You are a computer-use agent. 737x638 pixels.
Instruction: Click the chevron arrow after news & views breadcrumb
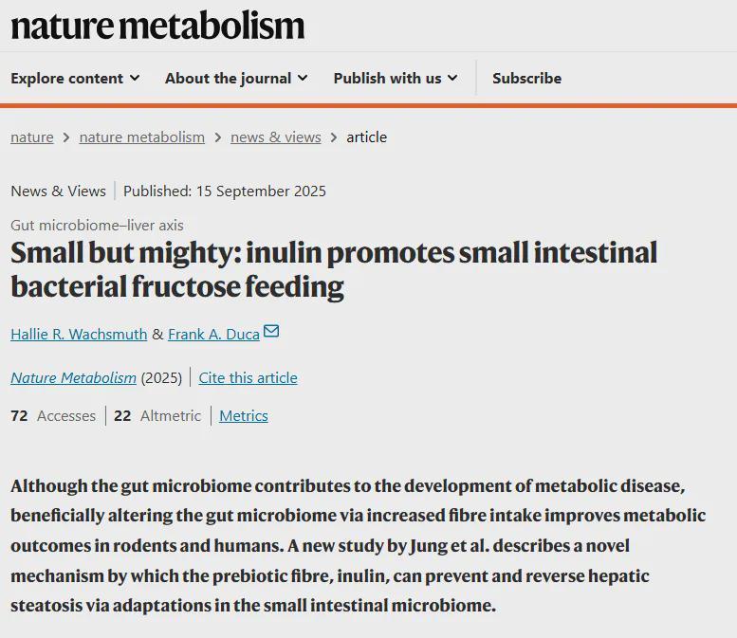pos(334,137)
